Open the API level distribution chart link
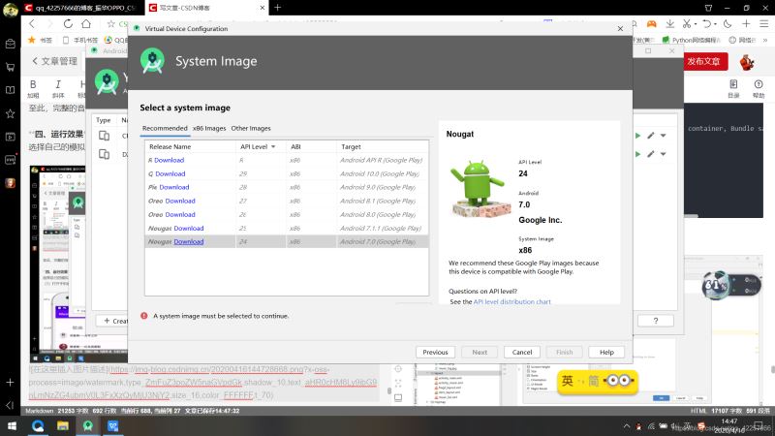Screen dimensions: 775x436 pyautogui.click(x=511, y=301)
